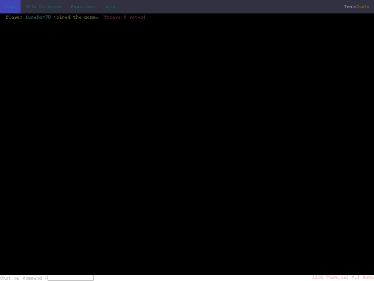This screenshot has width=374, height=281.
Task: Click the 'Chat or Command >' prompt label
Action: [x=24, y=278]
